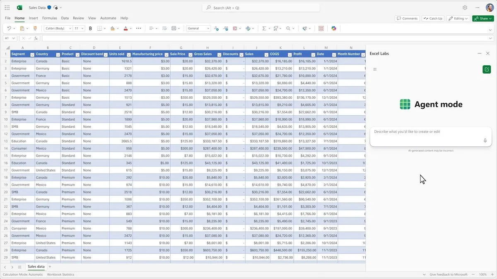Toggle bold formatting

90,28
